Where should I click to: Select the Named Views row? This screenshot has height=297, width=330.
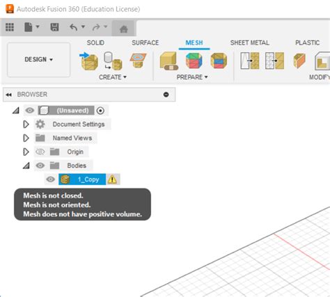click(x=65, y=138)
